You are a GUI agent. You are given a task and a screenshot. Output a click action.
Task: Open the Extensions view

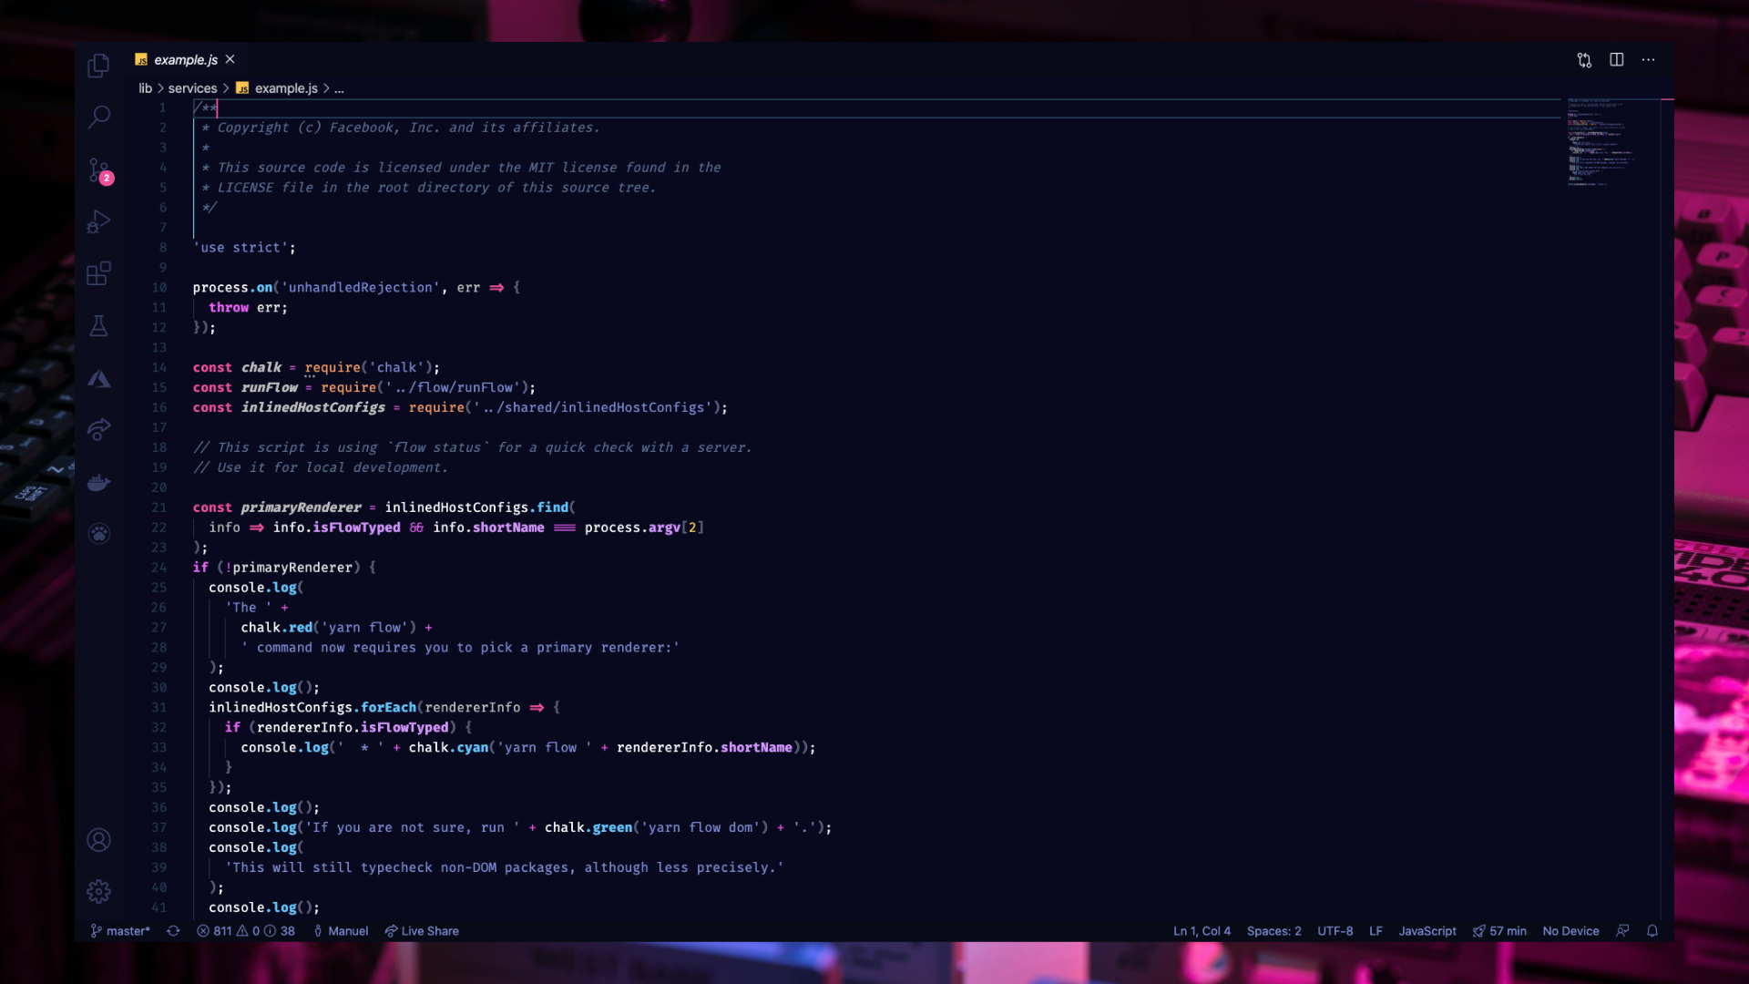98,273
